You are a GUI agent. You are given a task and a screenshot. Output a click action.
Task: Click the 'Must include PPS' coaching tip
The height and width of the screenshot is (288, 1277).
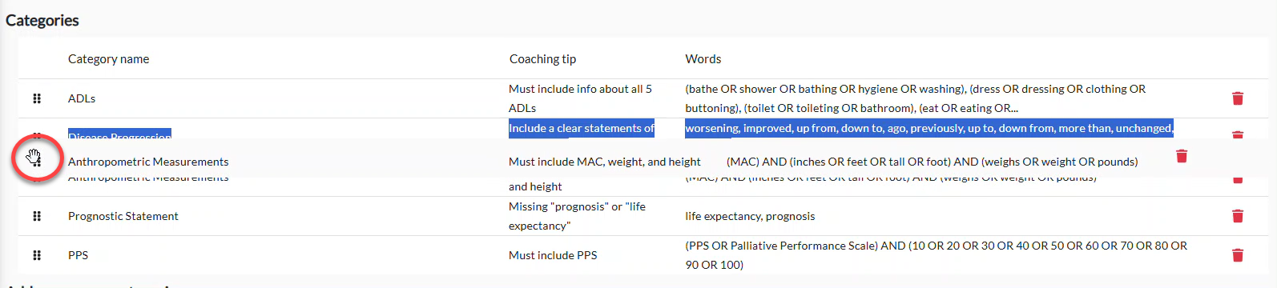click(553, 255)
